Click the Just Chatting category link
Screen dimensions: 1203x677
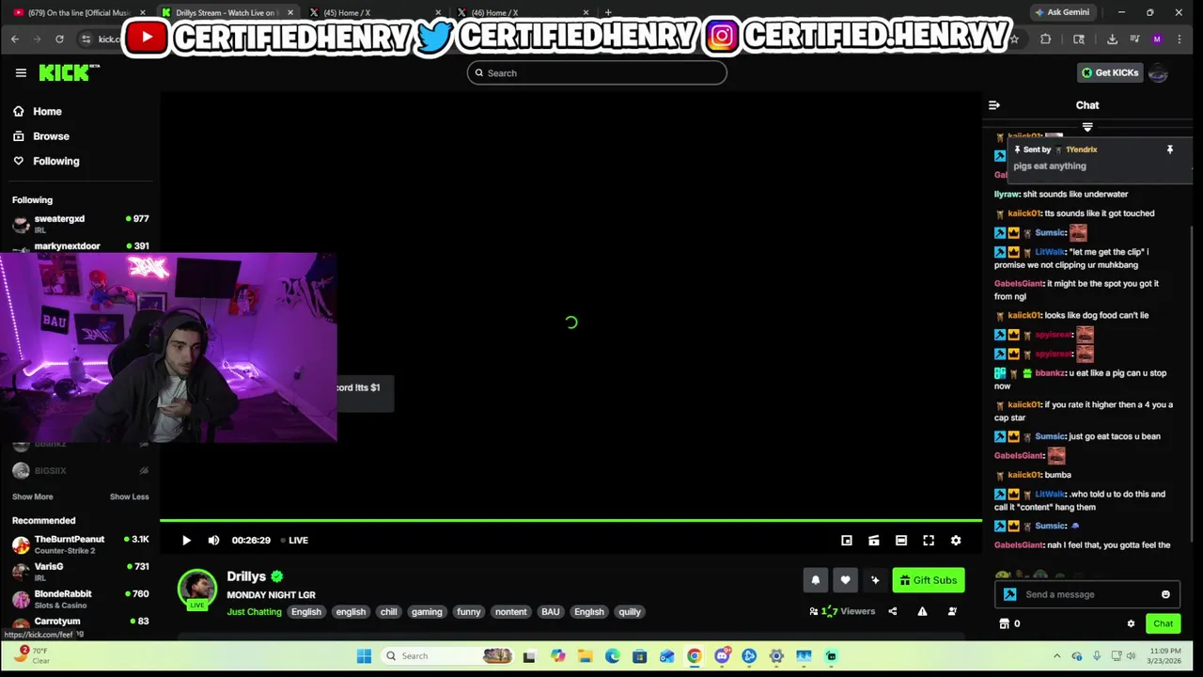coord(254,612)
